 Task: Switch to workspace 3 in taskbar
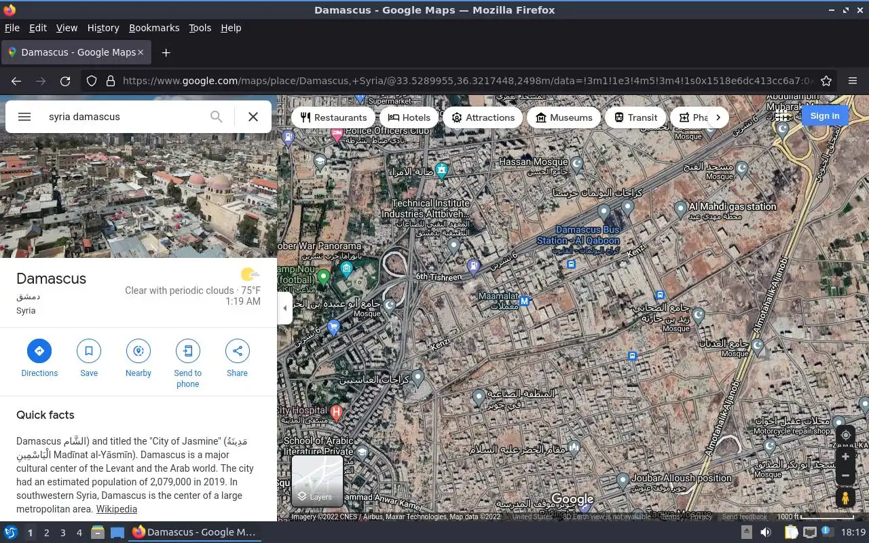click(x=63, y=533)
